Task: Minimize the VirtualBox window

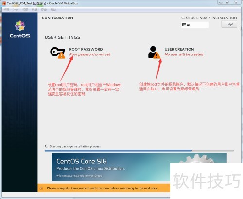Action: pyautogui.click(x=221, y=2)
